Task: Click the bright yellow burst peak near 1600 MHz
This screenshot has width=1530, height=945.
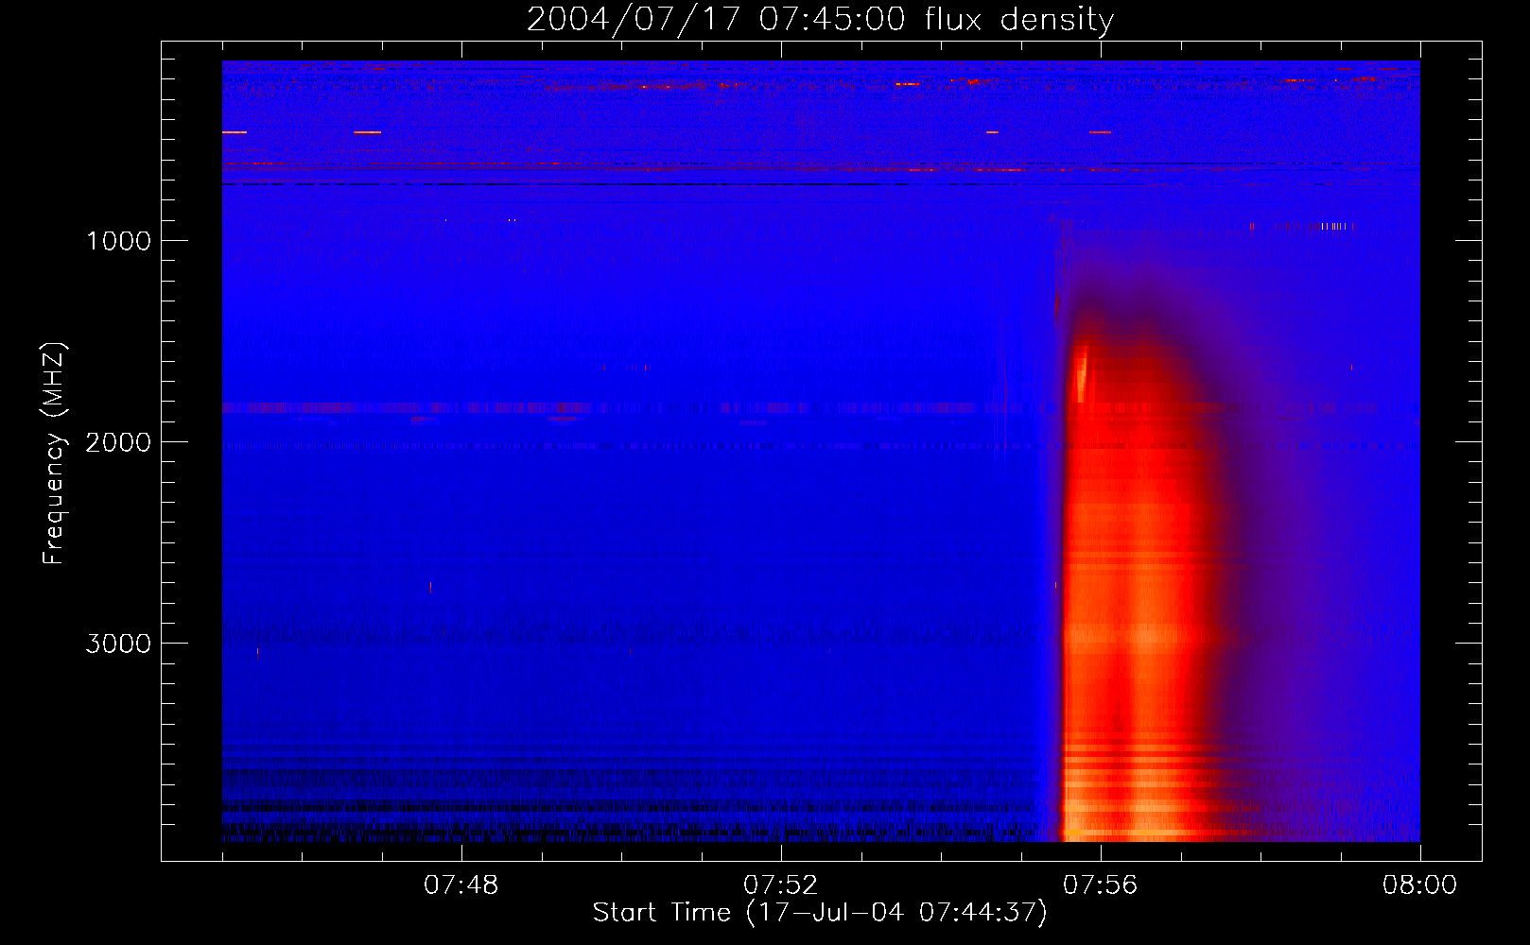Action: pyautogui.click(x=1081, y=375)
